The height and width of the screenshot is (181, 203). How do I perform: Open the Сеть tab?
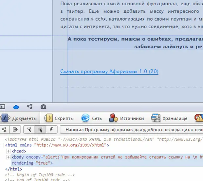[x=92, y=118]
